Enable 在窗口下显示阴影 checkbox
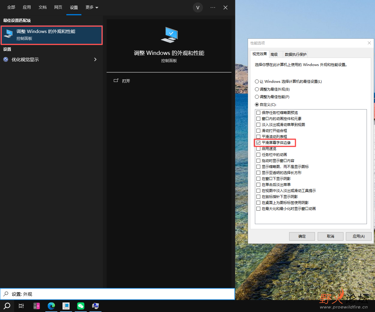 coord(258,178)
